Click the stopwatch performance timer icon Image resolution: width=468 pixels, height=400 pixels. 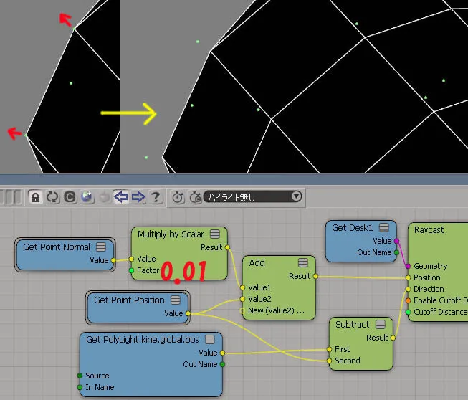coord(178,197)
